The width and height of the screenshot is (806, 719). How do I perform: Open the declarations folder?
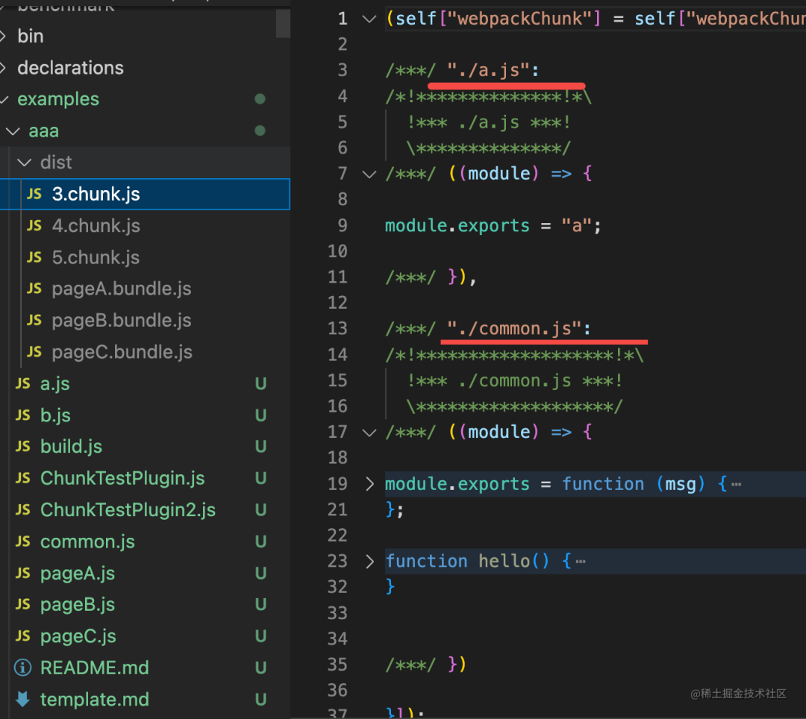(70, 68)
